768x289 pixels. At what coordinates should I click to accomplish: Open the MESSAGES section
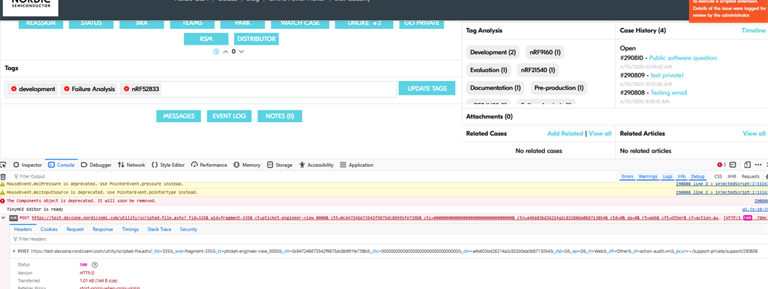[x=179, y=116]
